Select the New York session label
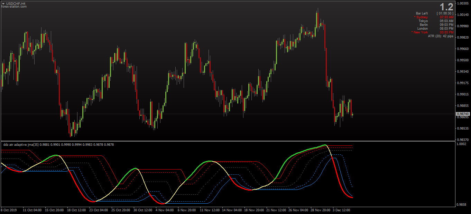The width and height of the screenshot is (471, 214). coord(420,32)
